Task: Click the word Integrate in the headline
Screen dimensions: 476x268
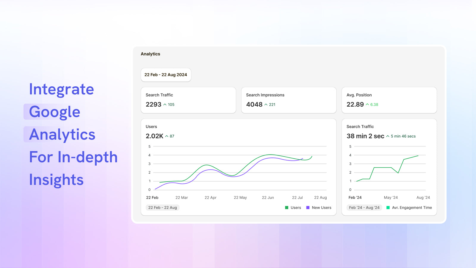Action: (x=62, y=89)
